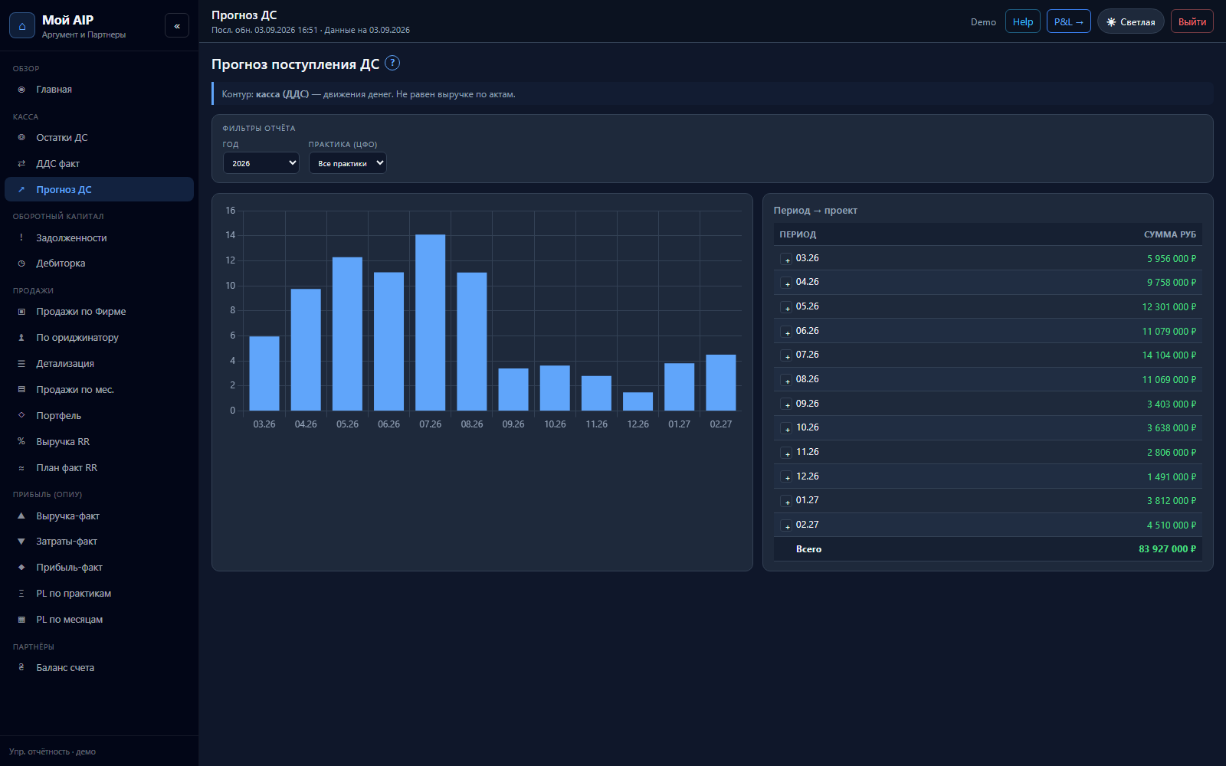Click the 03.26 bar in the chart
This screenshot has width=1226, height=766.
264,374
